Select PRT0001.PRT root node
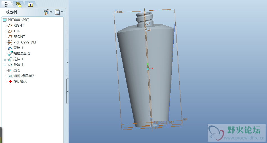The height and width of the screenshot is (143, 267). click(18, 20)
